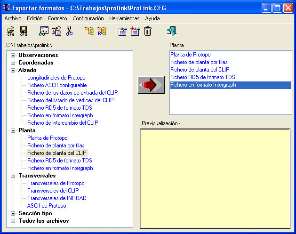Click the trash can delete icon
The width and height of the screenshot is (296, 234).
(148, 32)
